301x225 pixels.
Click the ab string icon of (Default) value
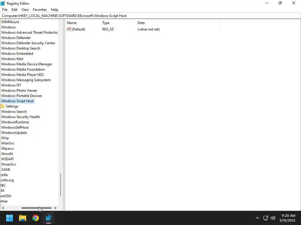pyautogui.click(x=69, y=29)
